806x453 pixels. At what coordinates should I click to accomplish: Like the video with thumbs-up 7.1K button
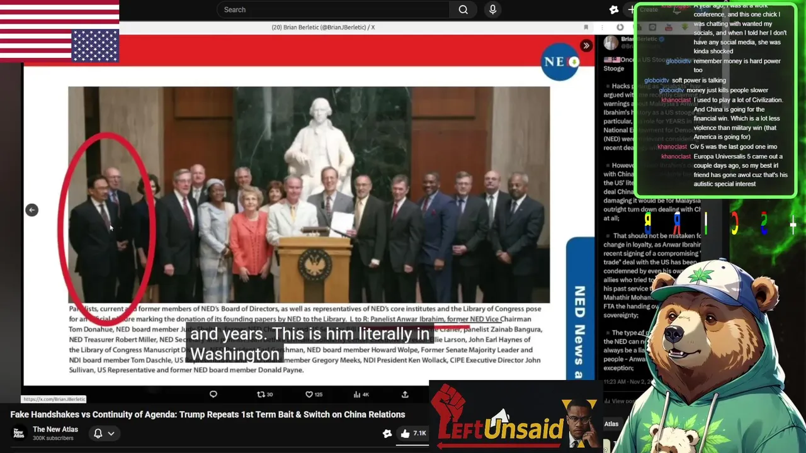(x=413, y=433)
